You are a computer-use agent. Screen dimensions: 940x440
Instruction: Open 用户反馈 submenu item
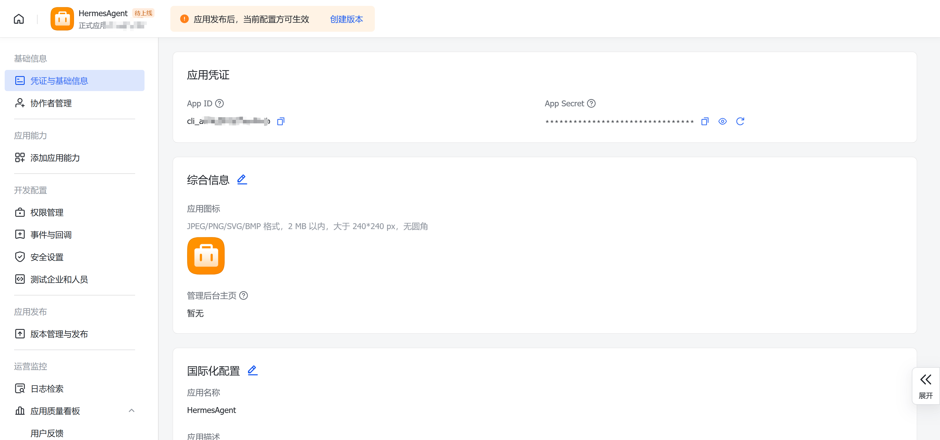(x=47, y=434)
